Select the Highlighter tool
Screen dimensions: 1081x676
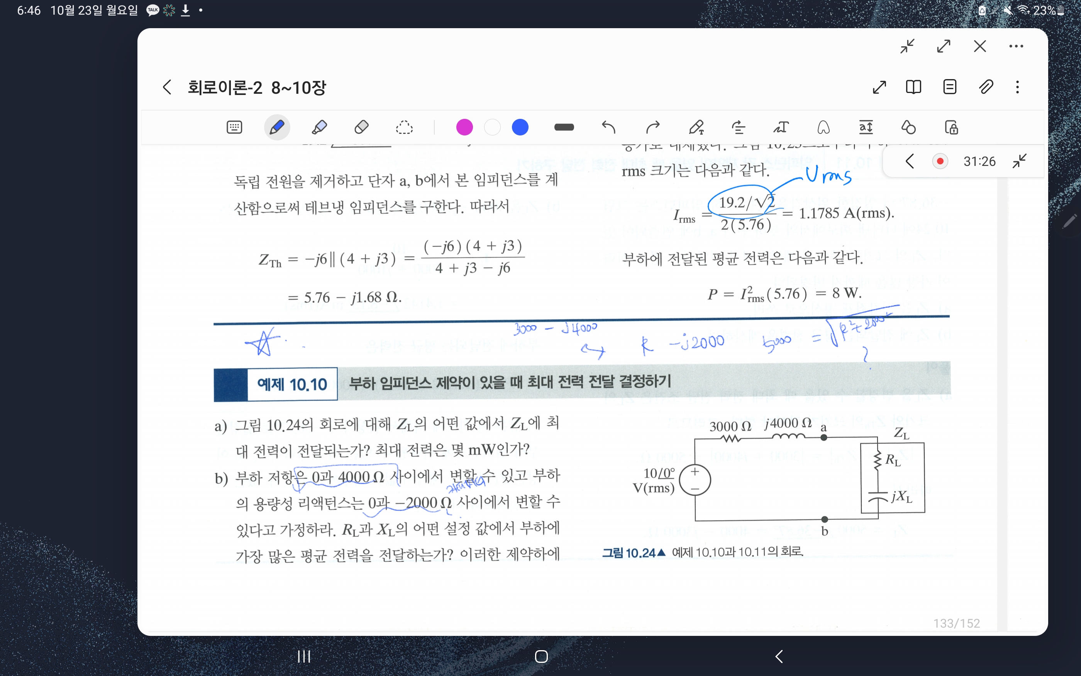point(319,127)
